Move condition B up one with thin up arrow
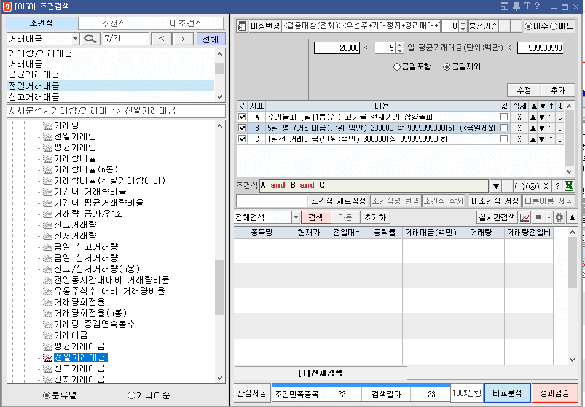Screen dimensions: 585x407 (551, 128)
